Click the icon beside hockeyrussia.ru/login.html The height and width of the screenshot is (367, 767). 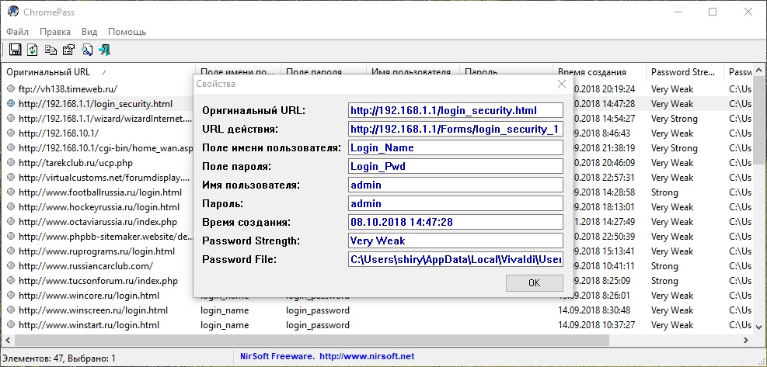[x=12, y=206]
